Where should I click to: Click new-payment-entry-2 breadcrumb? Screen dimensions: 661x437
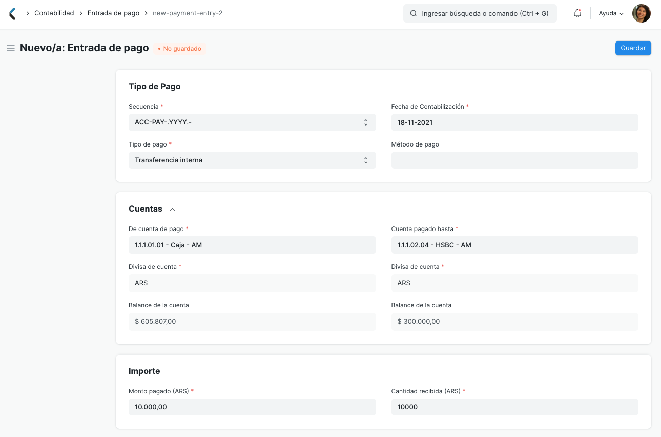tap(188, 13)
